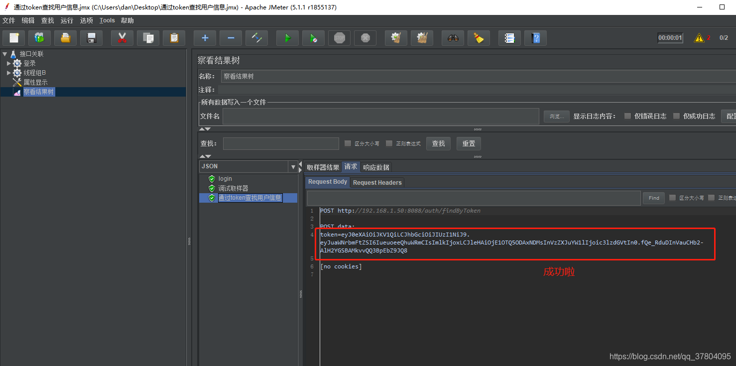736x366 pixels.
Task: Expand the 线程组B thread group
Action: 8,73
